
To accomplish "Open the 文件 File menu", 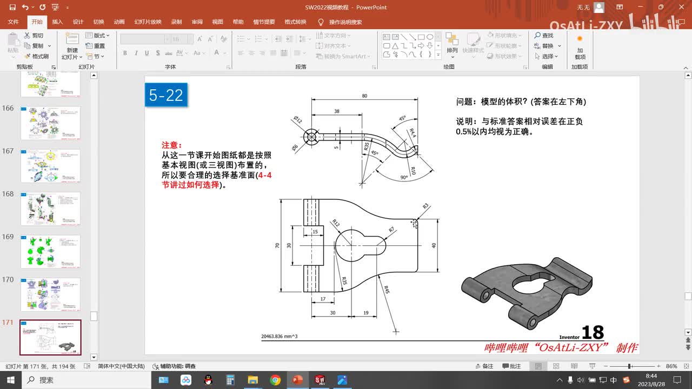I will (x=14, y=22).
